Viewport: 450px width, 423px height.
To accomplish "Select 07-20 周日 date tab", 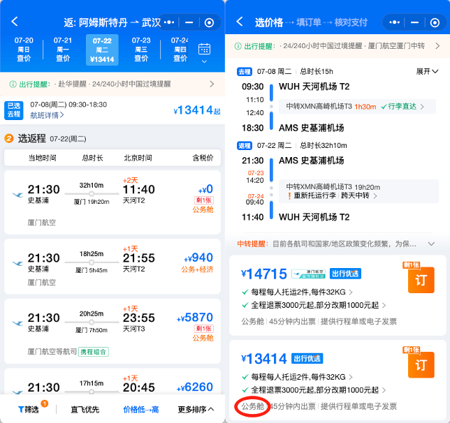I will pyautogui.click(x=24, y=50).
